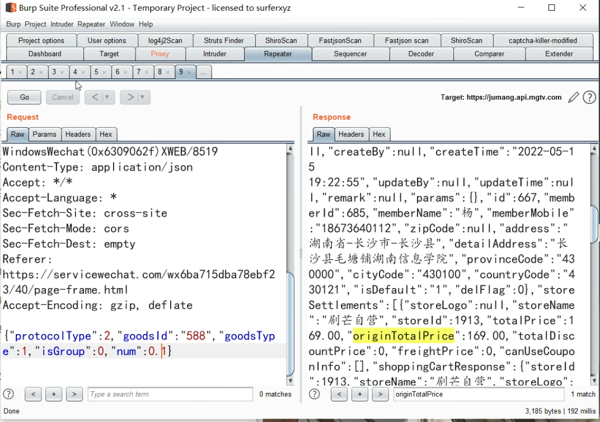
Task: Open the Burp menu
Action: click(x=13, y=24)
